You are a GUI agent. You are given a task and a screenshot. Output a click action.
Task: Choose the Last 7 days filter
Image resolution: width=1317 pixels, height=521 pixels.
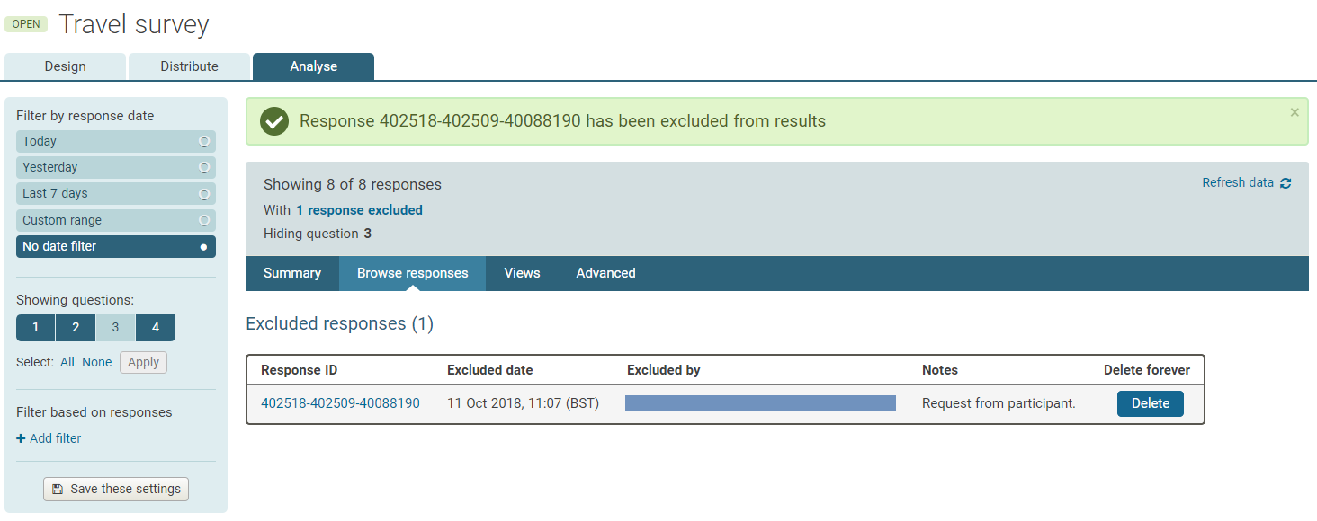click(116, 193)
